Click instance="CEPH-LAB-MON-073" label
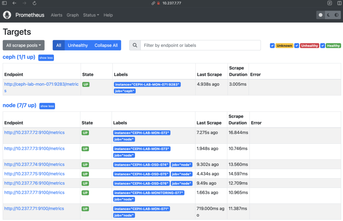Screen dimensions: 343x221 (142, 149)
